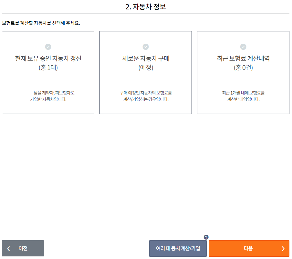Click the right chevron on 다음 button
Image resolution: width=292 pixels, height=259 pixels.
pyautogui.click(x=283, y=249)
